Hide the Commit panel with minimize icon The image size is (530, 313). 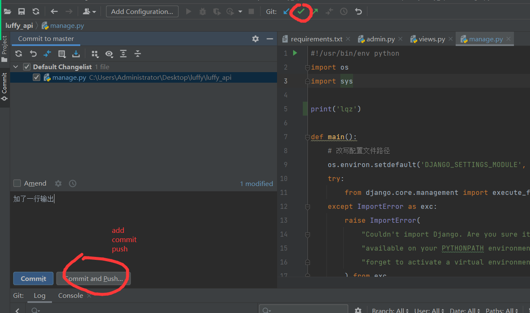pyautogui.click(x=270, y=39)
